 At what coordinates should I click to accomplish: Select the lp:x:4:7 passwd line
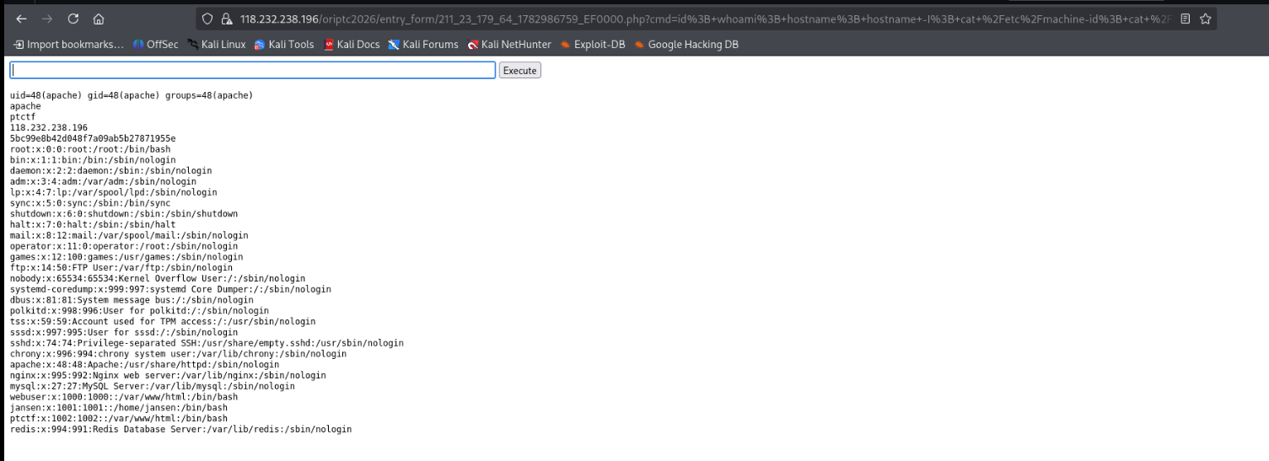point(114,192)
